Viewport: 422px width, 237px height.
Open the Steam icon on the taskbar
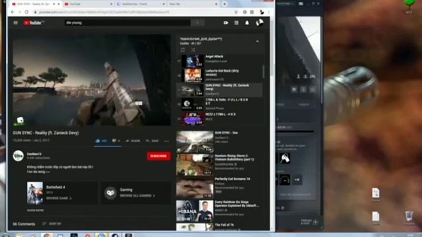[x=115, y=235]
